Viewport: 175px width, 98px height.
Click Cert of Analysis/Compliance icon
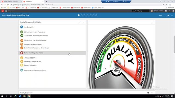click(x=22, y=48)
